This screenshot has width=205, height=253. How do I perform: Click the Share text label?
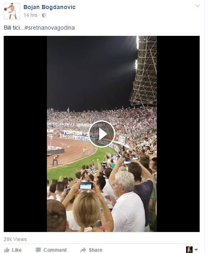96,250
